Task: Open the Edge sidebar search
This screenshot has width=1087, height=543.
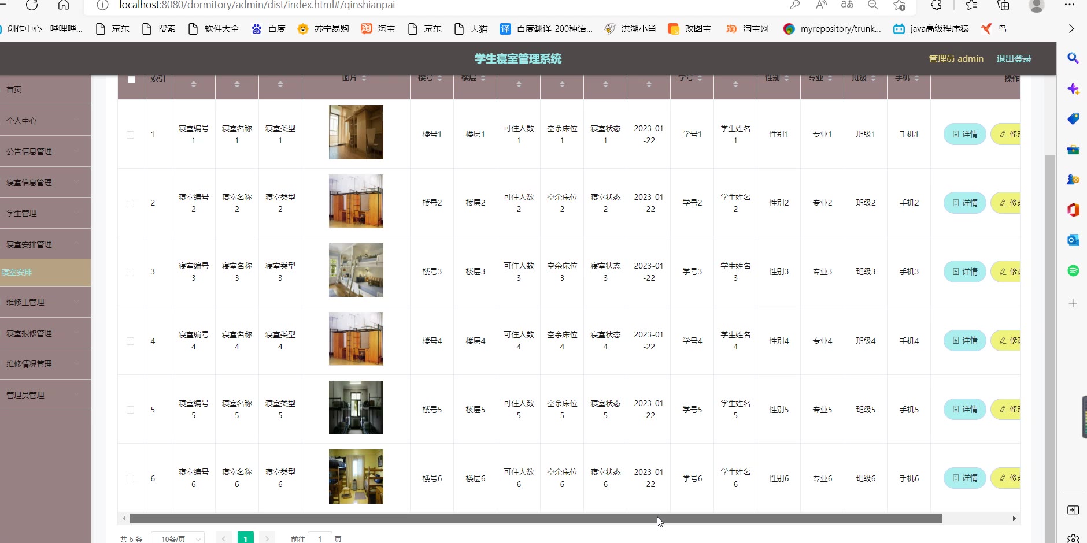Action: click(1073, 58)
